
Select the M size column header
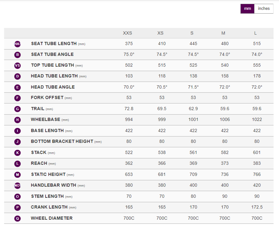coord(224,33)
